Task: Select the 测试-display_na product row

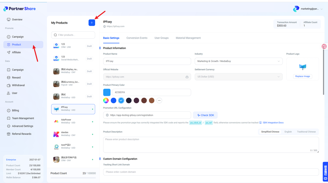Action: 73,71
